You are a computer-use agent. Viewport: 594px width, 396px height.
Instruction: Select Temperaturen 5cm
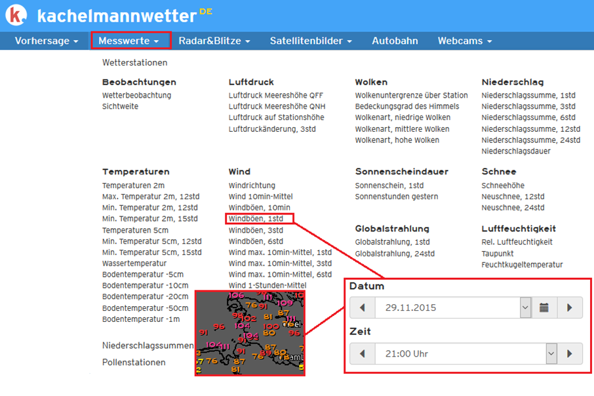[135, 230]
